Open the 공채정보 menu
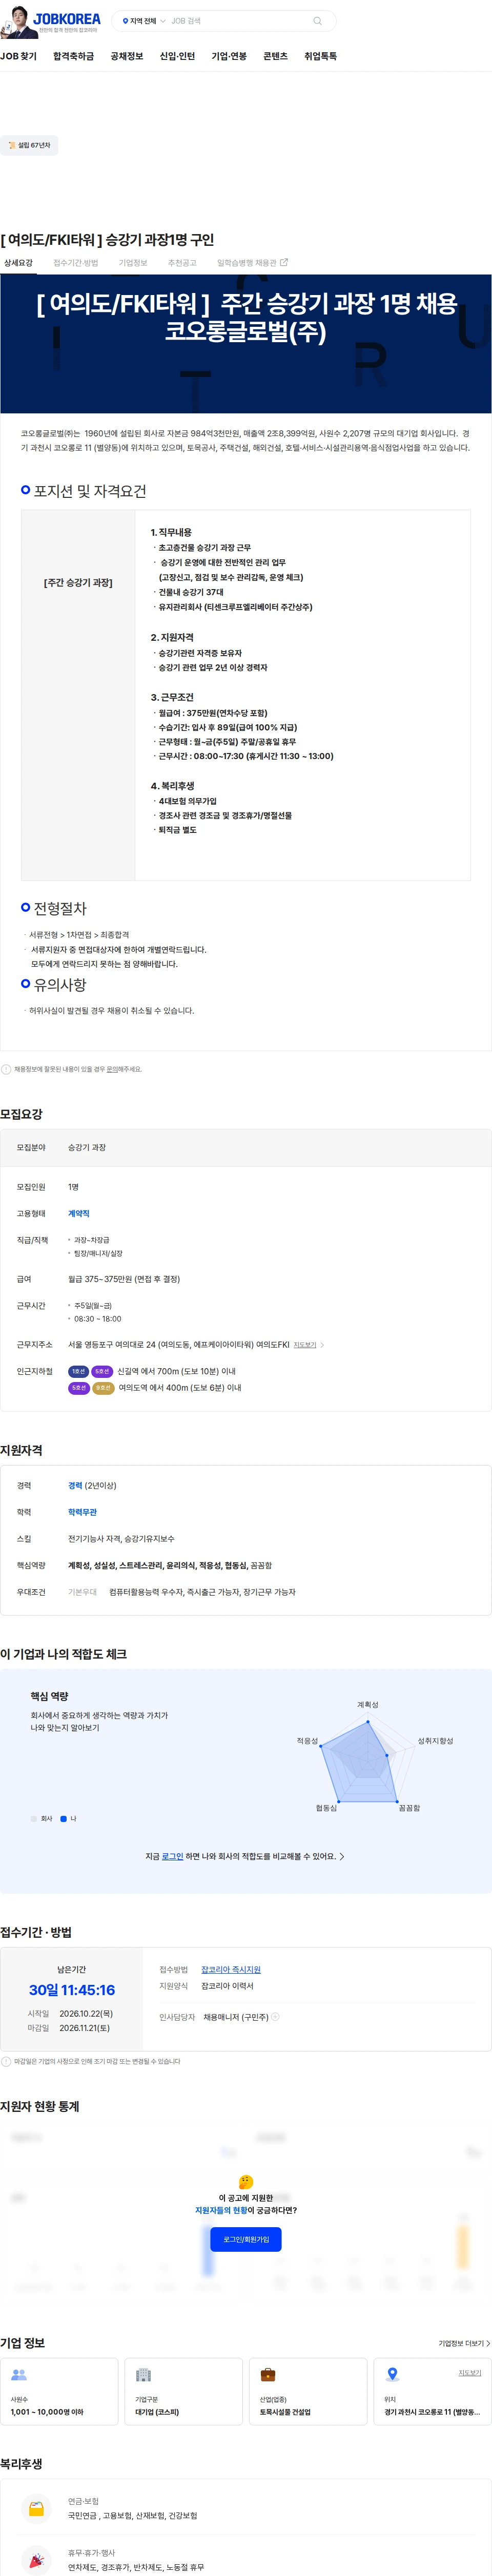The image size is (492, 2576). pyautogui.click(x=127, y=56)
